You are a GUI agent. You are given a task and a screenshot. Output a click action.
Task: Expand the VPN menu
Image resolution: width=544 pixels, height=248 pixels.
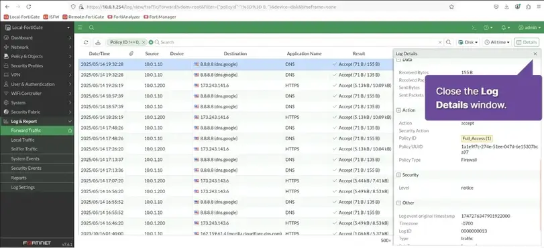tap(37, 75)
